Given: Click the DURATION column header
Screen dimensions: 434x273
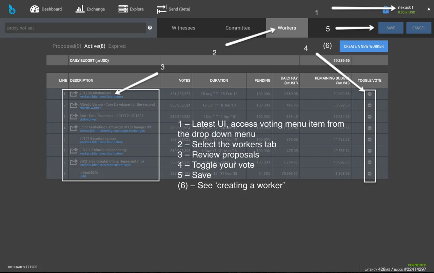Looking at the screenshot, I should pos(219,80).
